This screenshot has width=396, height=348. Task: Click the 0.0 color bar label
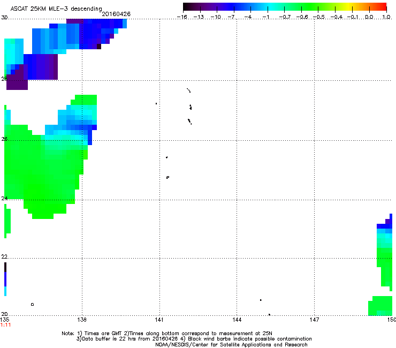click(x=369, y=17)
